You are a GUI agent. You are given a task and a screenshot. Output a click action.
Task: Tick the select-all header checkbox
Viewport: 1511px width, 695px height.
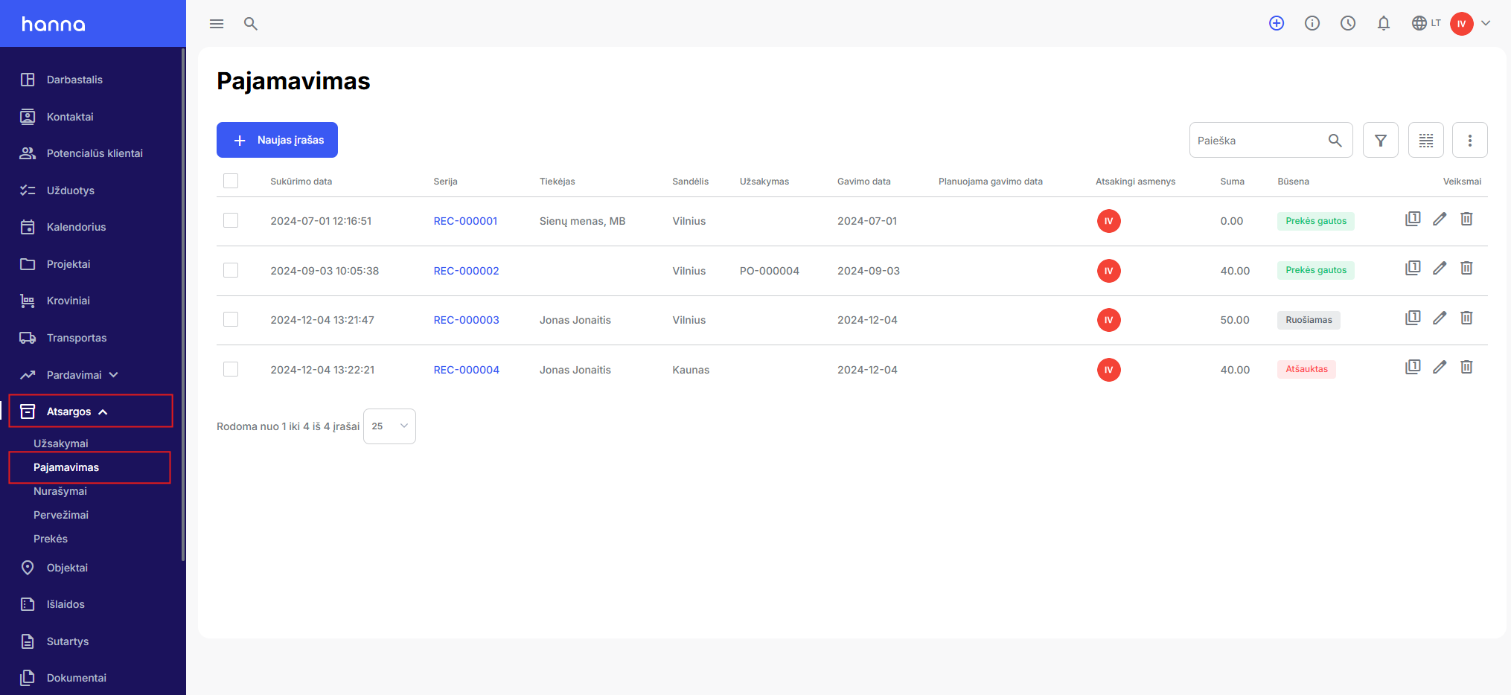(231, 181)
